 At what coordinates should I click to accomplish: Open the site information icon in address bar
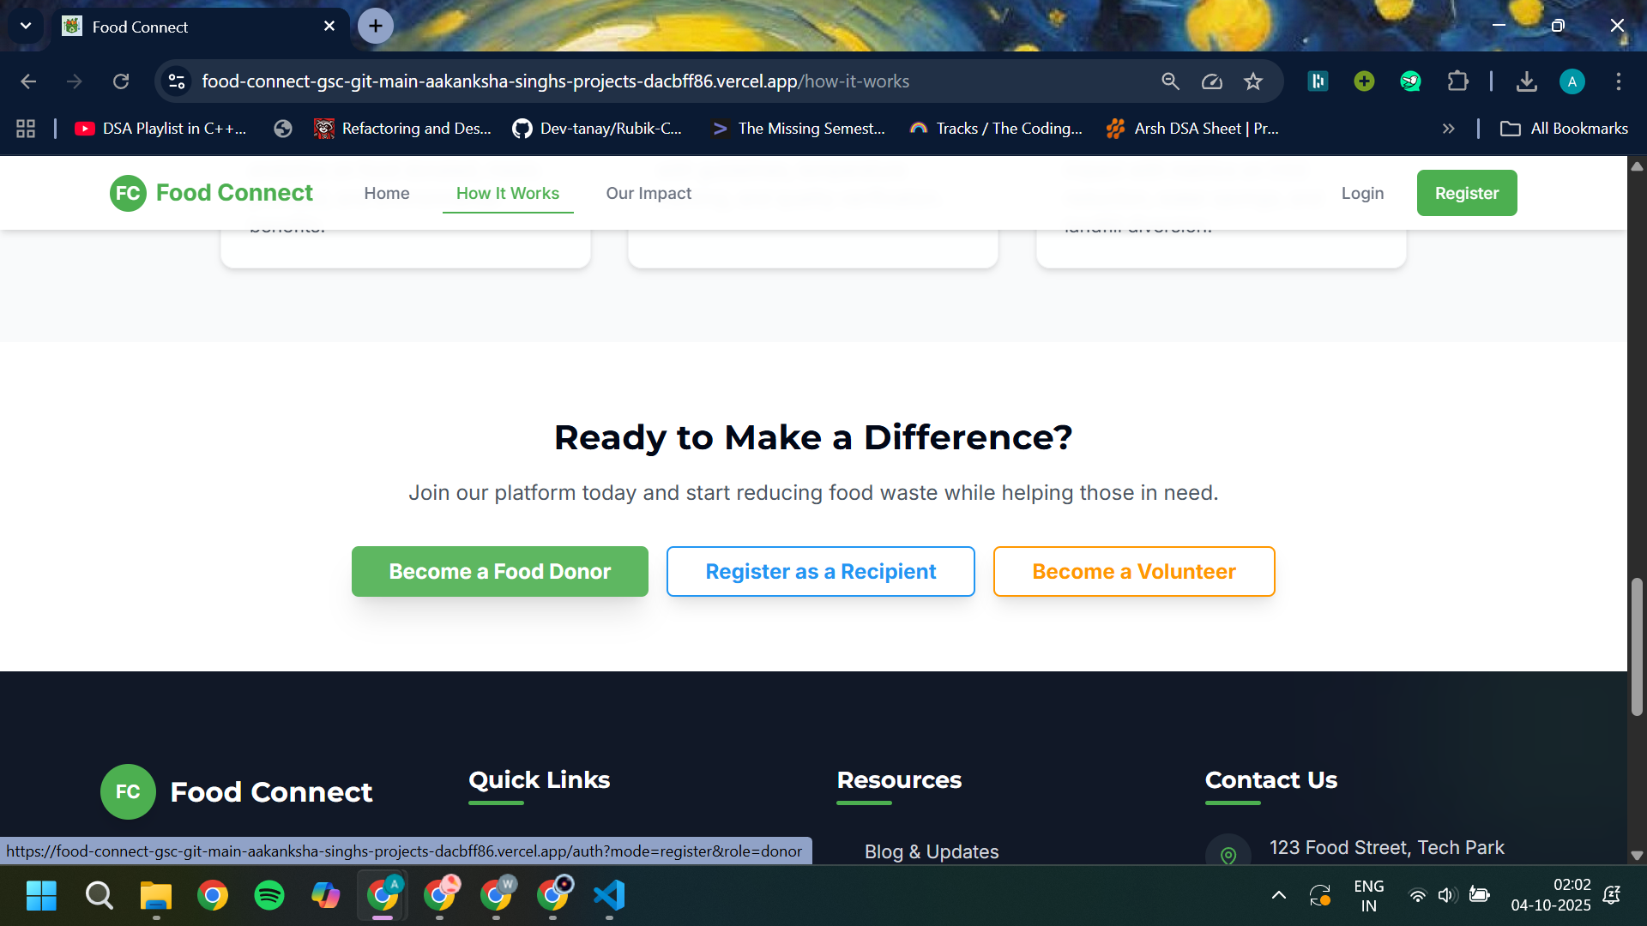[177, 81]
